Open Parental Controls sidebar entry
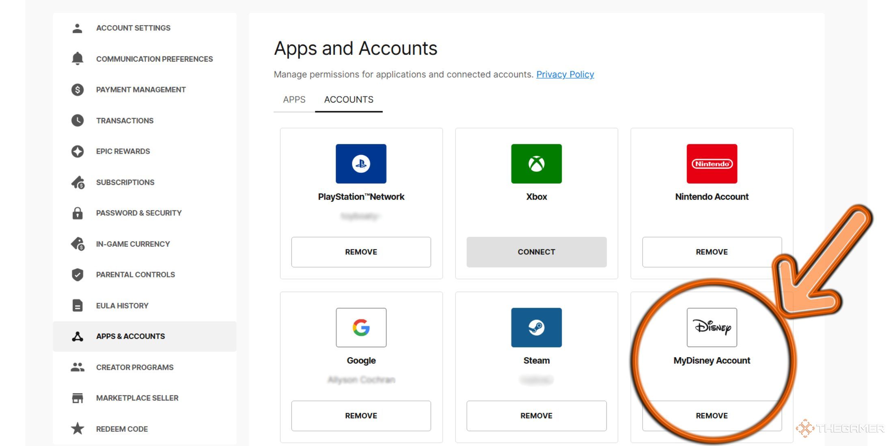Screen dimensions: 893x446 coord(145,274)
